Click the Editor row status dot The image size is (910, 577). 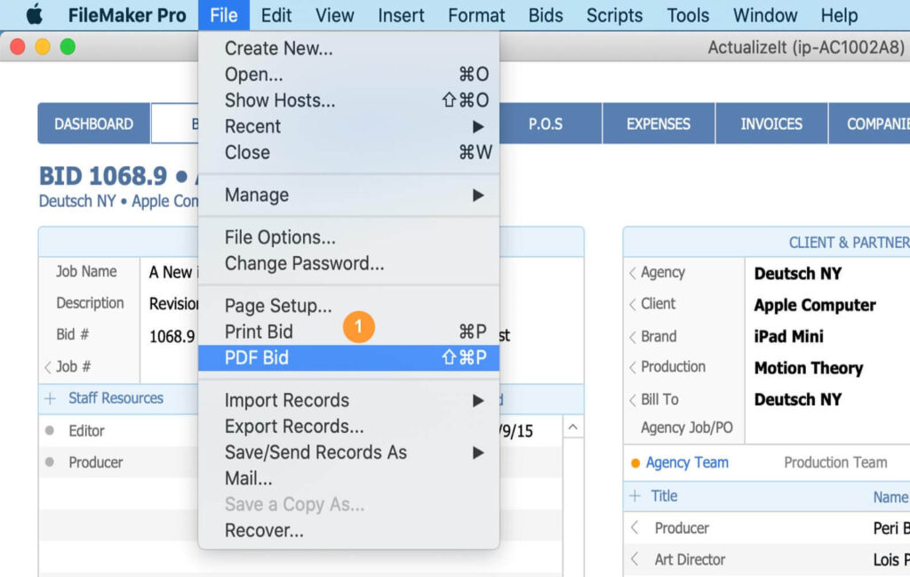[50, 430]
